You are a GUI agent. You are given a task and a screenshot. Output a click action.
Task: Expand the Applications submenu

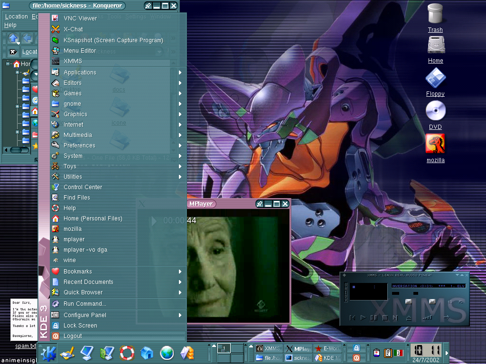coord(118,73)
